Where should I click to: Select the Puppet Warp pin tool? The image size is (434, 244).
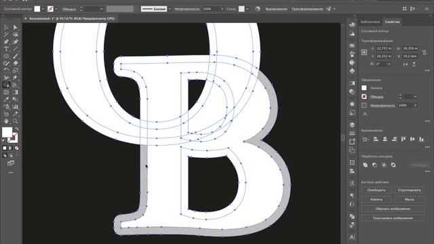click(x=15, y=78)
